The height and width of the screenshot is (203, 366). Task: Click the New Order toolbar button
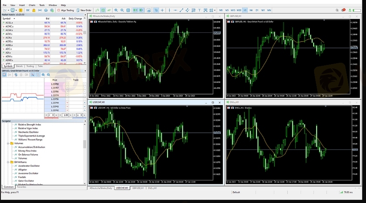[84, 10]
